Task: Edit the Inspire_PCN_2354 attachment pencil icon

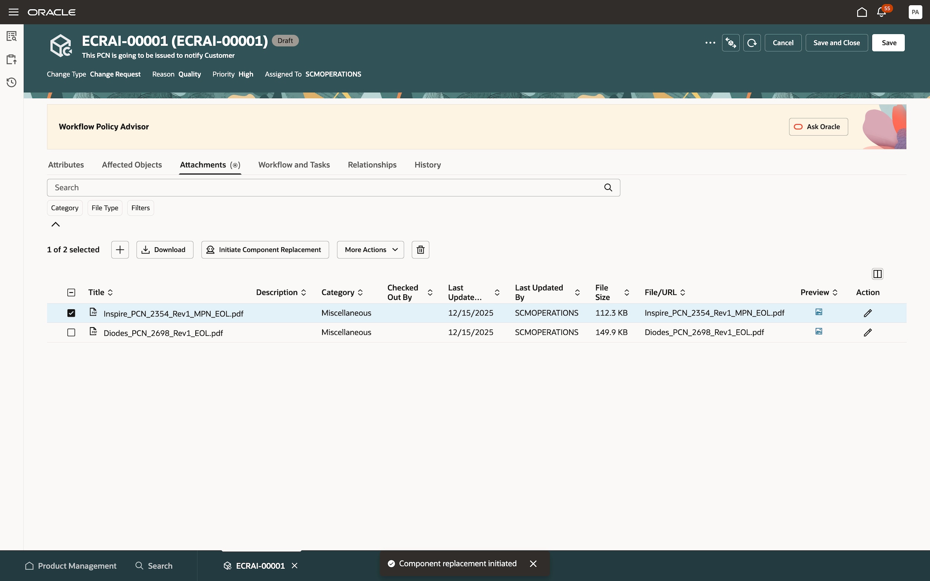Action: [x=868, y=313]
